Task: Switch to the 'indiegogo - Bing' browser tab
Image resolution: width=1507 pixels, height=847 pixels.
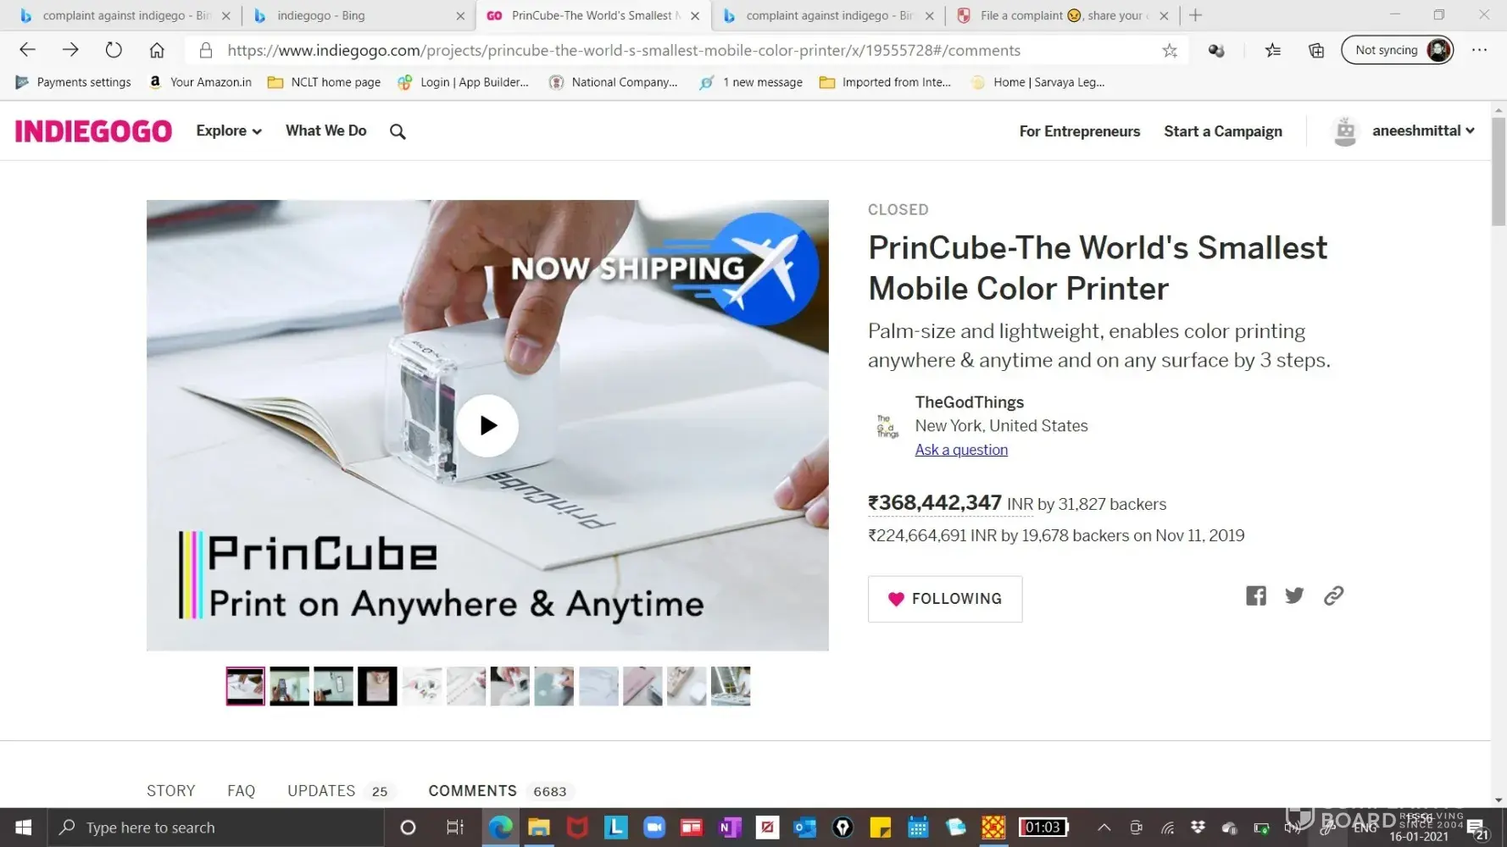Action: coord(359,15)
